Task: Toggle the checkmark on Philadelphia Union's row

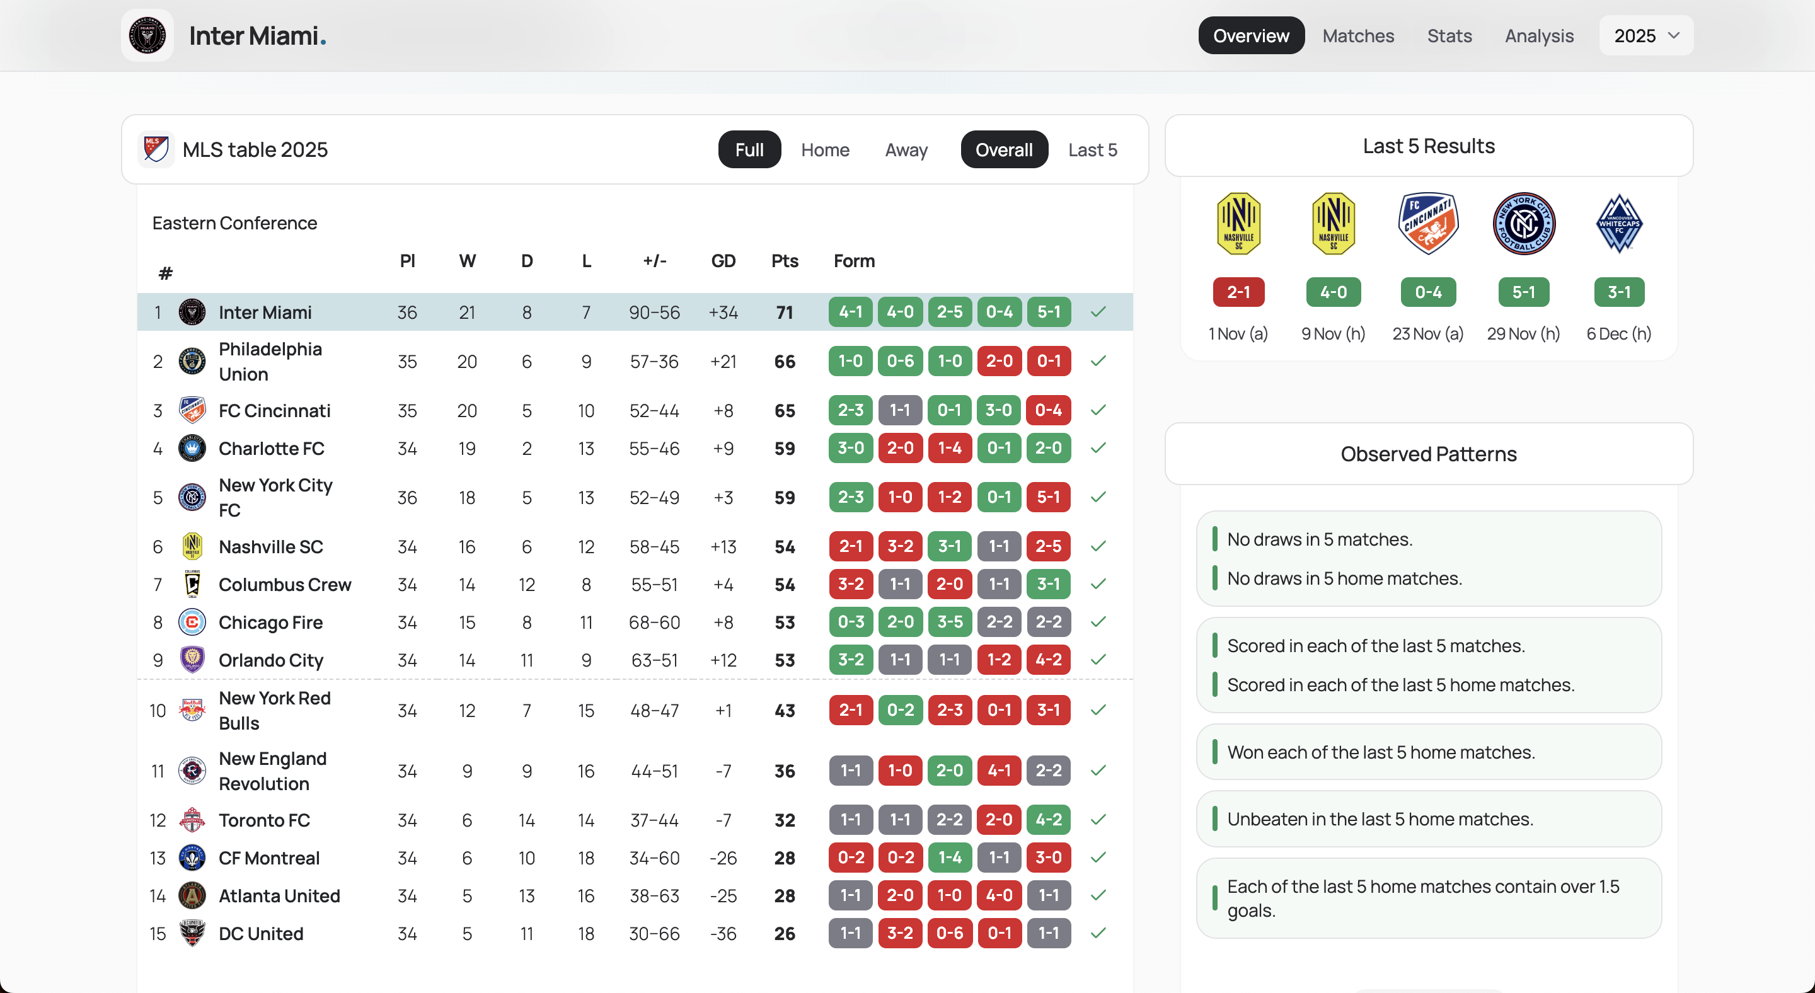Action: (x=1098, y=360)
